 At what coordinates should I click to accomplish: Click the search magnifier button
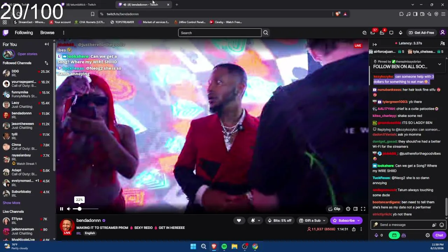coord(266,33)
